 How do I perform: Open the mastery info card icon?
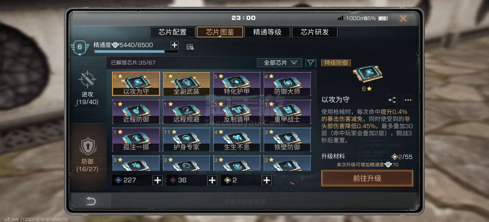click(x=190, y=47)
